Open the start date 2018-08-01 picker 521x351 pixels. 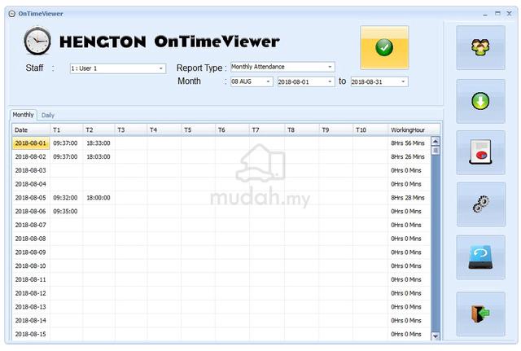pos(306,81)
